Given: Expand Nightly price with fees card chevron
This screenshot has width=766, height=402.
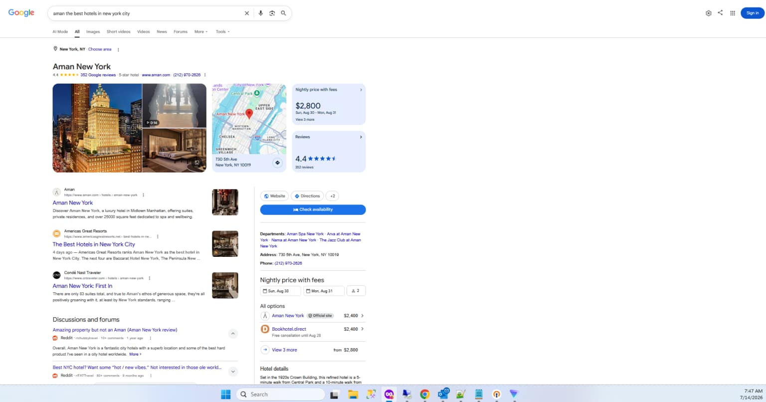Looking at the screenshot, I should (x=361, y=90).
